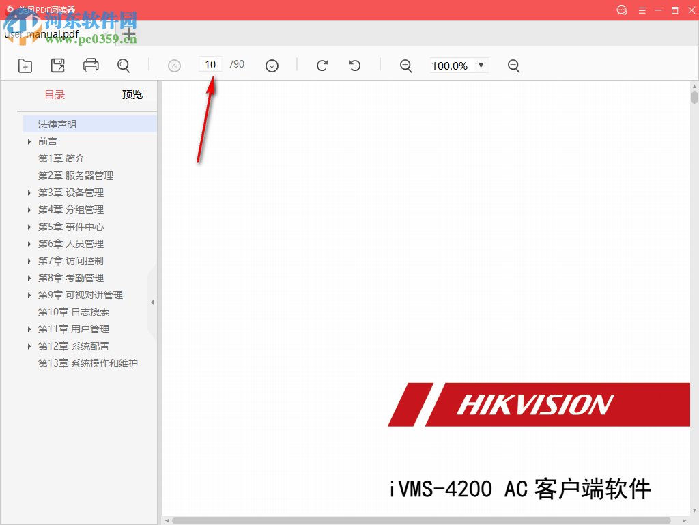Viewport: 699px width, 525px height.
Task: Print the document with the printer icon
Action: point(91,66)
